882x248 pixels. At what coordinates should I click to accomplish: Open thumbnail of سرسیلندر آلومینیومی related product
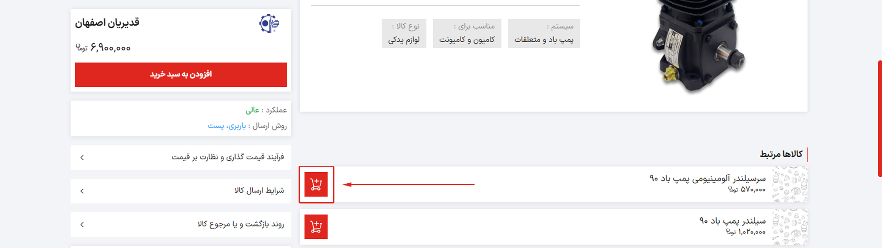click(x=789, y=185)
